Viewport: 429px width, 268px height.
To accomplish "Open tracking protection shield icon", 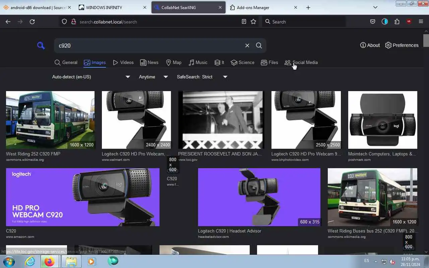I will [64, 21].
